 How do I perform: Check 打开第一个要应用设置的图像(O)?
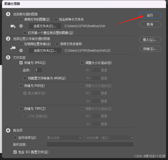coord(25,33)
